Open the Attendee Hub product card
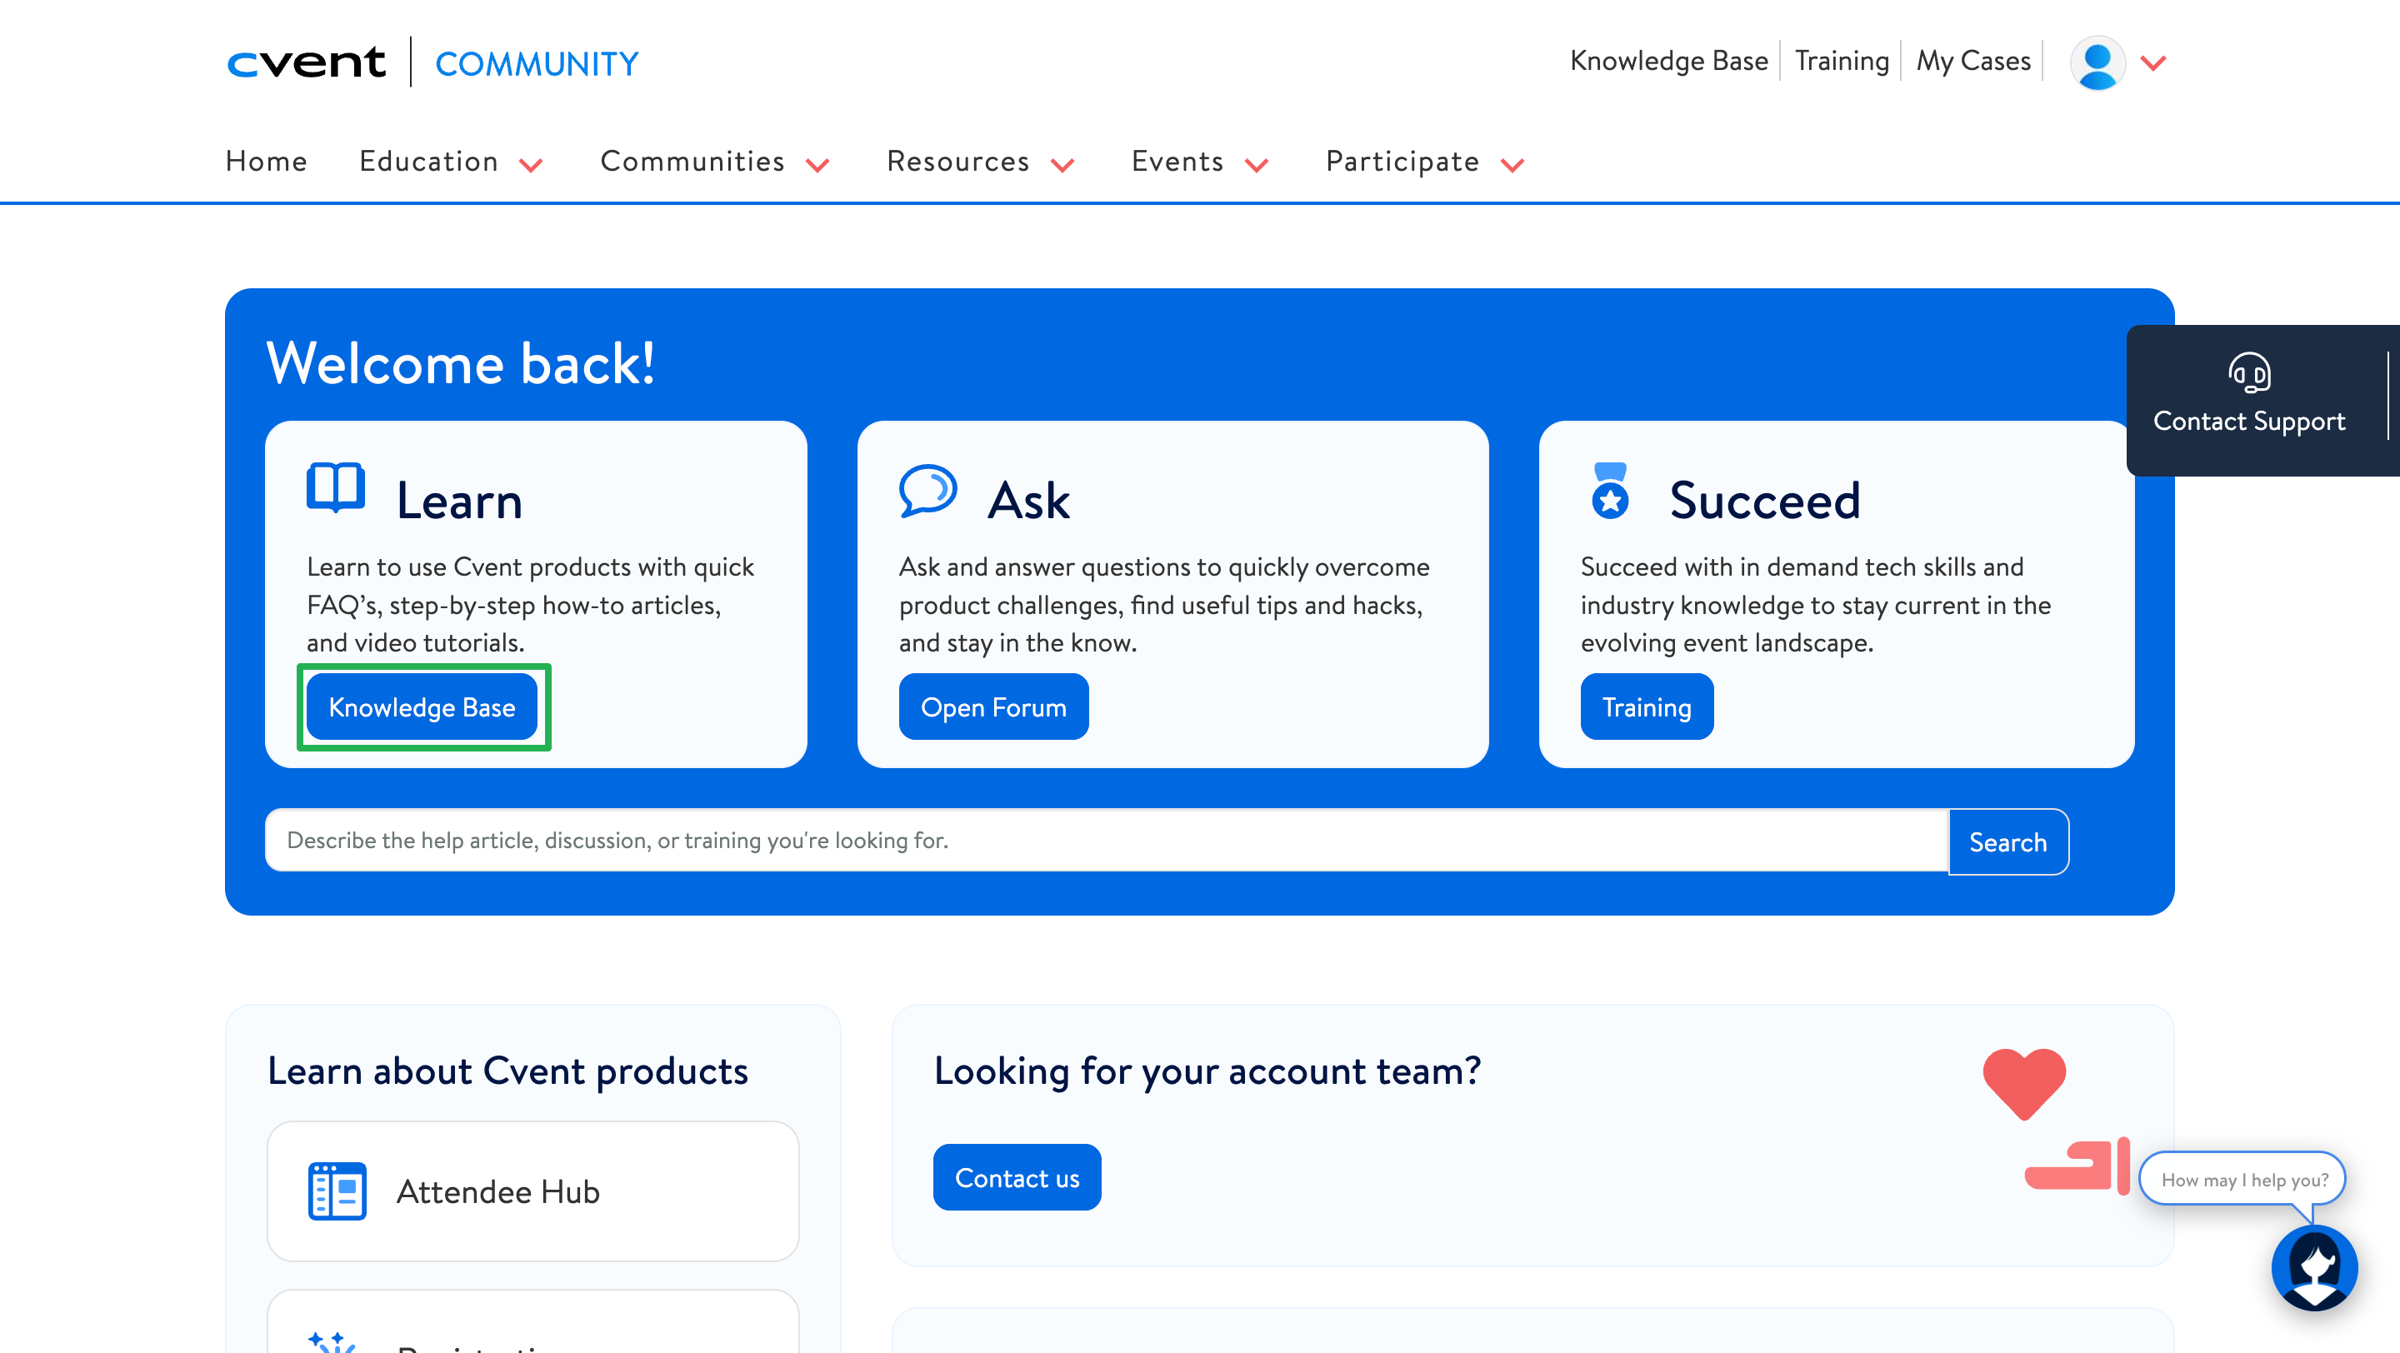The width and height of the screenshot is (2400, 1353). pyautogui.click(x=533, y=1191)
